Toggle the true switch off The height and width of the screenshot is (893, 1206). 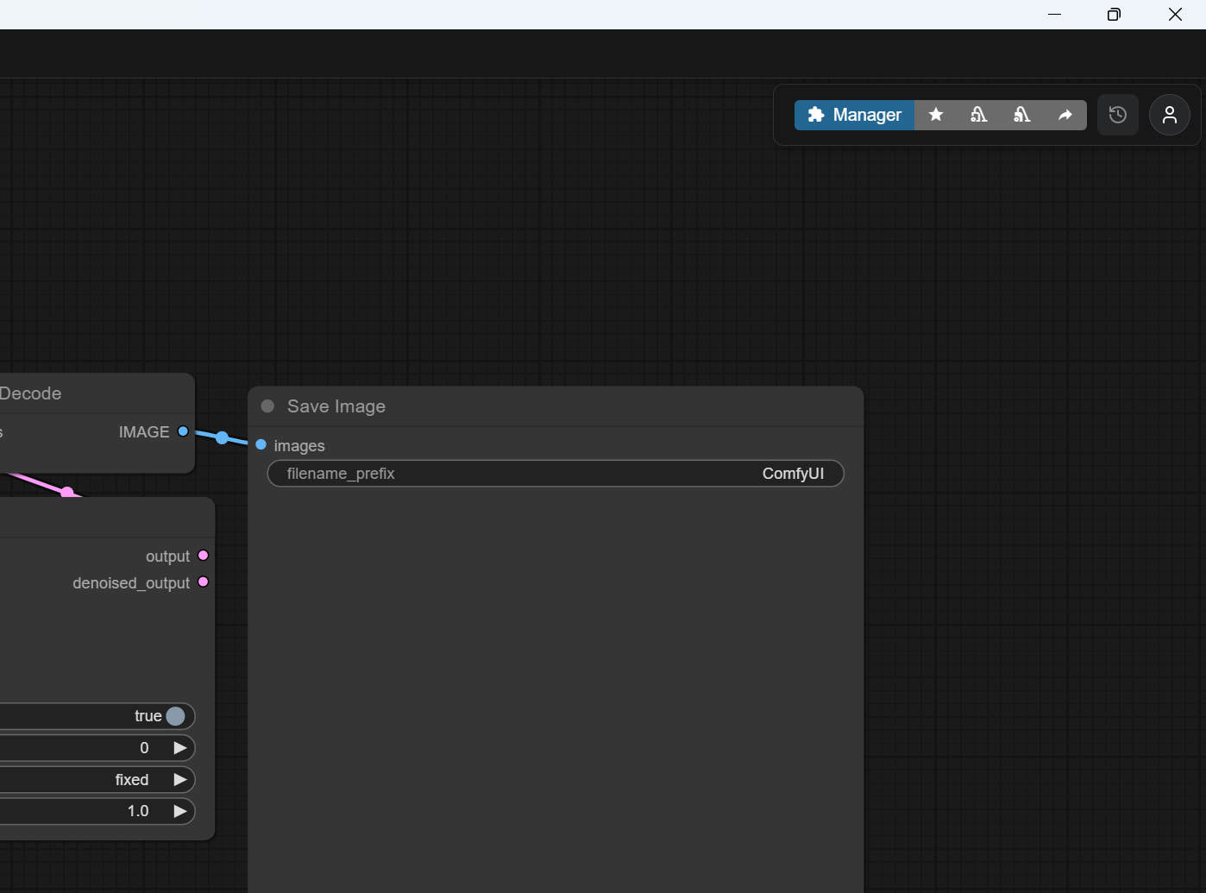tap(175, 716)
